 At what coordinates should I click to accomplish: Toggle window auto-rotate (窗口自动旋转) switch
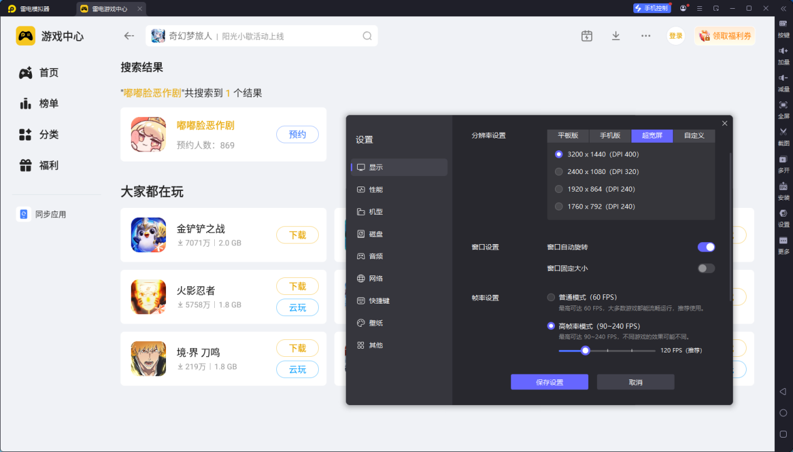tap(706, 247)
